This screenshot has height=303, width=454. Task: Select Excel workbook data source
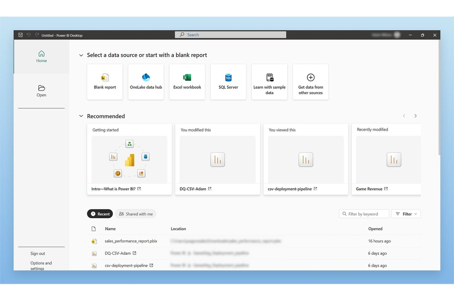point(187,82)
